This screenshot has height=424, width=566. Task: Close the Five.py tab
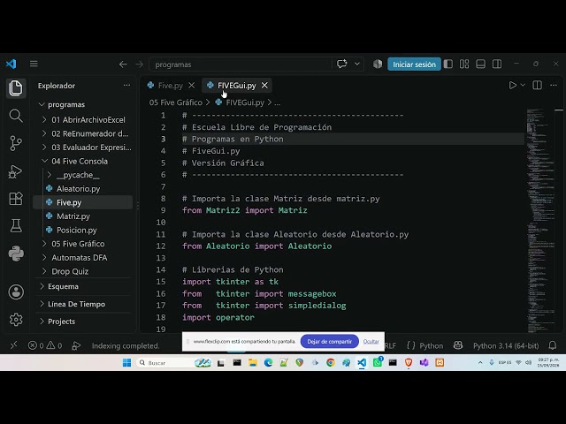pyautogui.click(x=191, y=86)
